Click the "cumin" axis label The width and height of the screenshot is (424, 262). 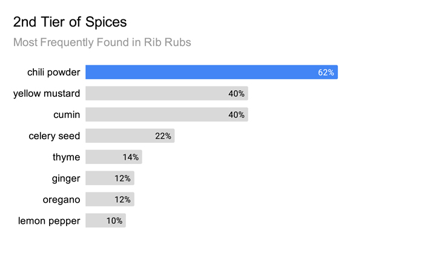65,114
